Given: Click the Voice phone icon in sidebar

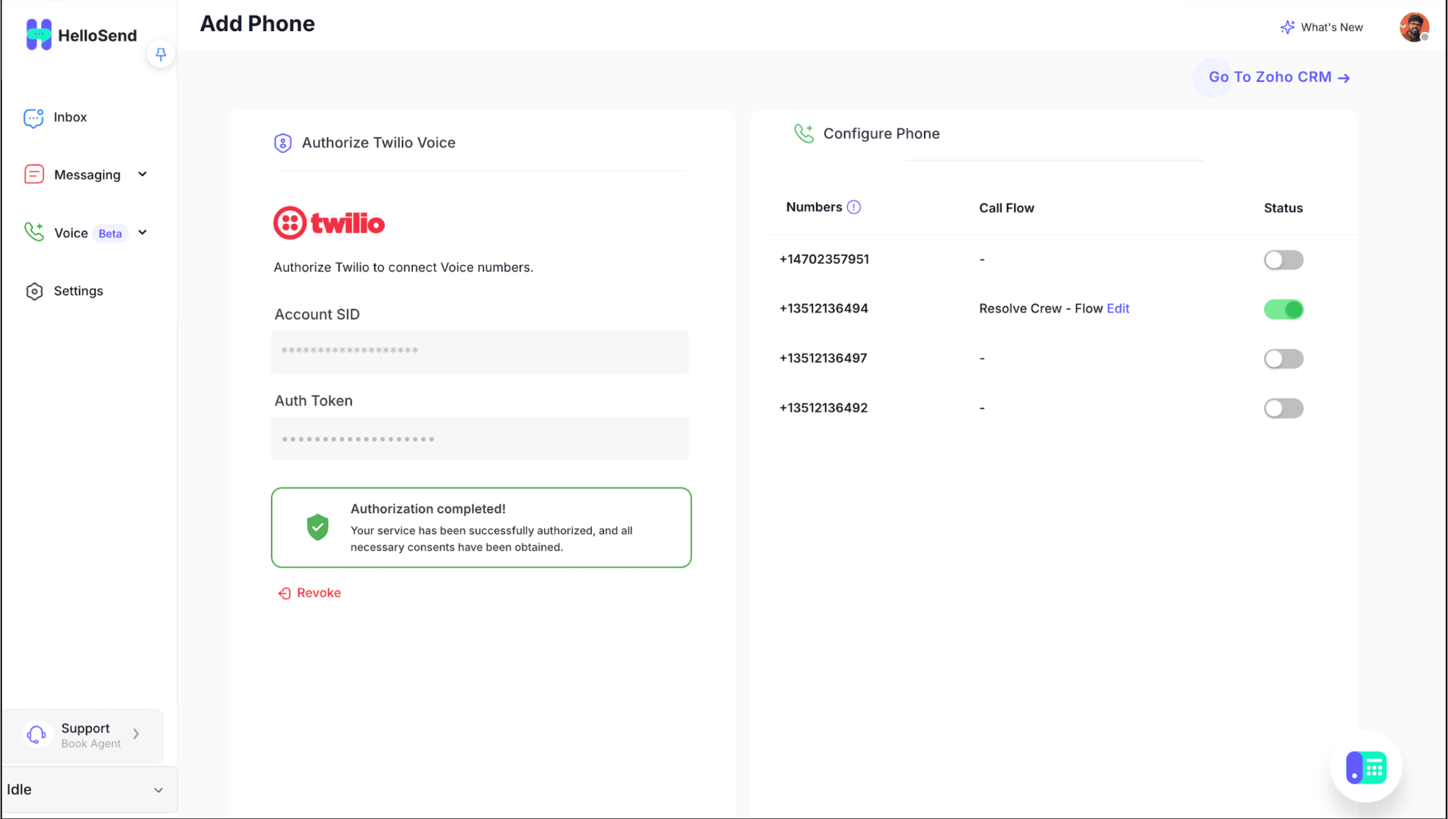Looking at the screenshot, I should coord(34,232).
